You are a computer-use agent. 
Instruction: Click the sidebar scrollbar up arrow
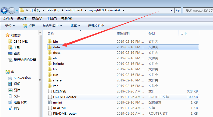tap(40, 32)
